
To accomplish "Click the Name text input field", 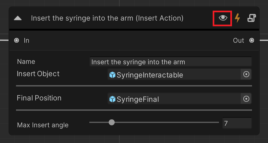I will pos(170,62).
